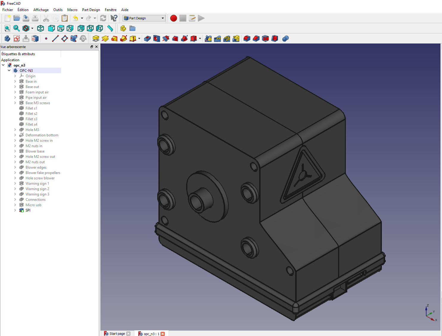Click the Save document icon
Image resolution: width=442 pixels, height=336 pixels.
(x=26, y=18)
